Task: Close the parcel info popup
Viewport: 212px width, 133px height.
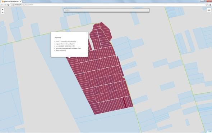Action: click(87, 33)
